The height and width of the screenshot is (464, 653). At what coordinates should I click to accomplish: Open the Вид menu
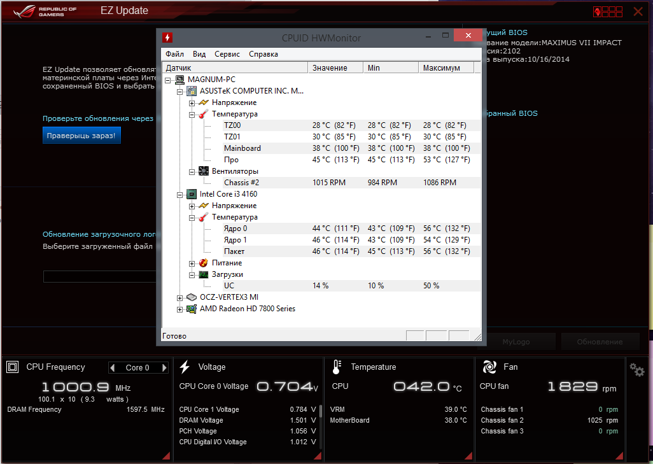(x=199, y=54)
